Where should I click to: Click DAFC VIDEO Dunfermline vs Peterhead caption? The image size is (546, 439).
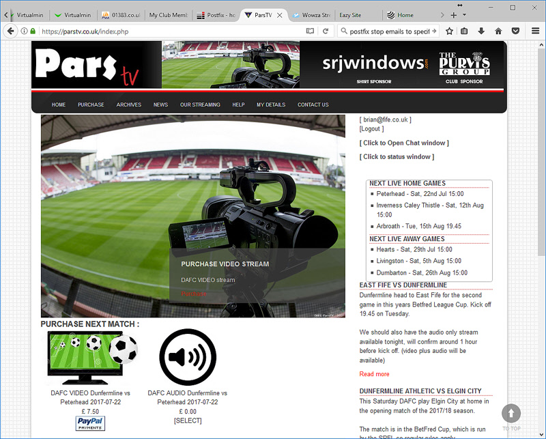[x=91, y=397]
